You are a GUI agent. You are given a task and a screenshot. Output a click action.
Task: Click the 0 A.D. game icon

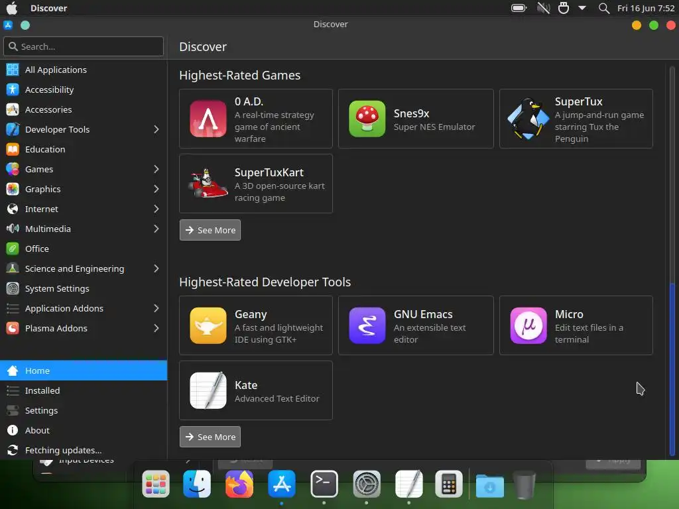click(208, 119)
